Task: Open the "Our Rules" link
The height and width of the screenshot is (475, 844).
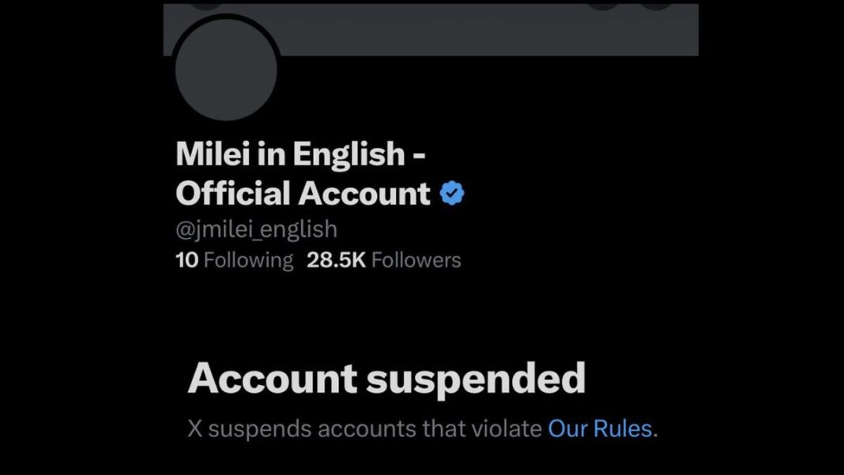Action: (x=601, y=429)
